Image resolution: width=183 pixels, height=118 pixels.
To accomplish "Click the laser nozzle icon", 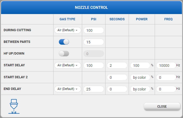I will [14, 106].
